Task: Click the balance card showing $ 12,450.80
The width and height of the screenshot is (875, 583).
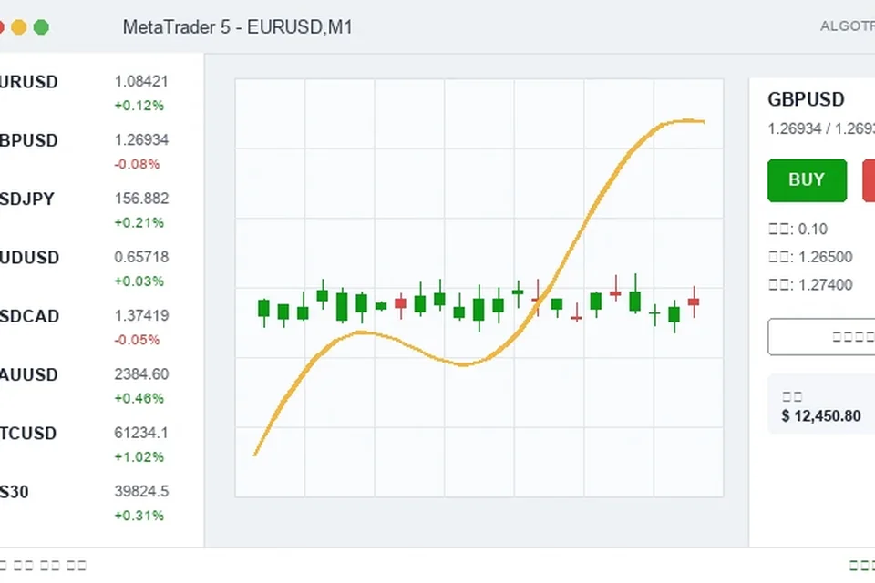Action: (821, 404)
